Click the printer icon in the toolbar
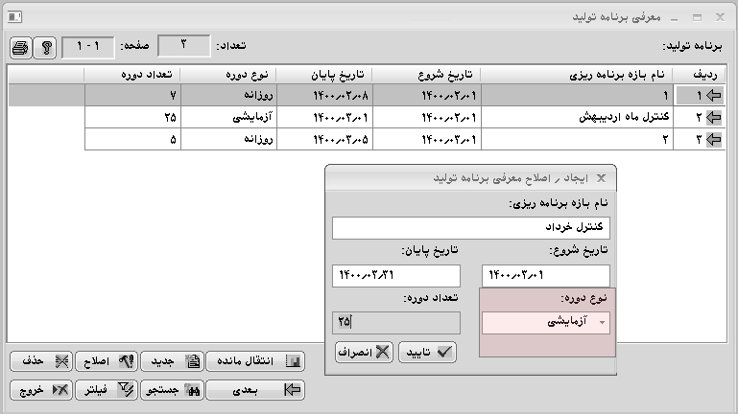This screenshot has height=414, width=738. point(22,48)
